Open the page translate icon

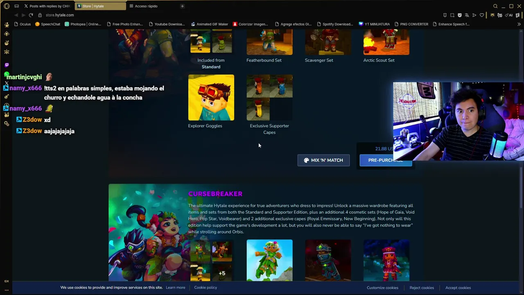(x=467, y=15)
